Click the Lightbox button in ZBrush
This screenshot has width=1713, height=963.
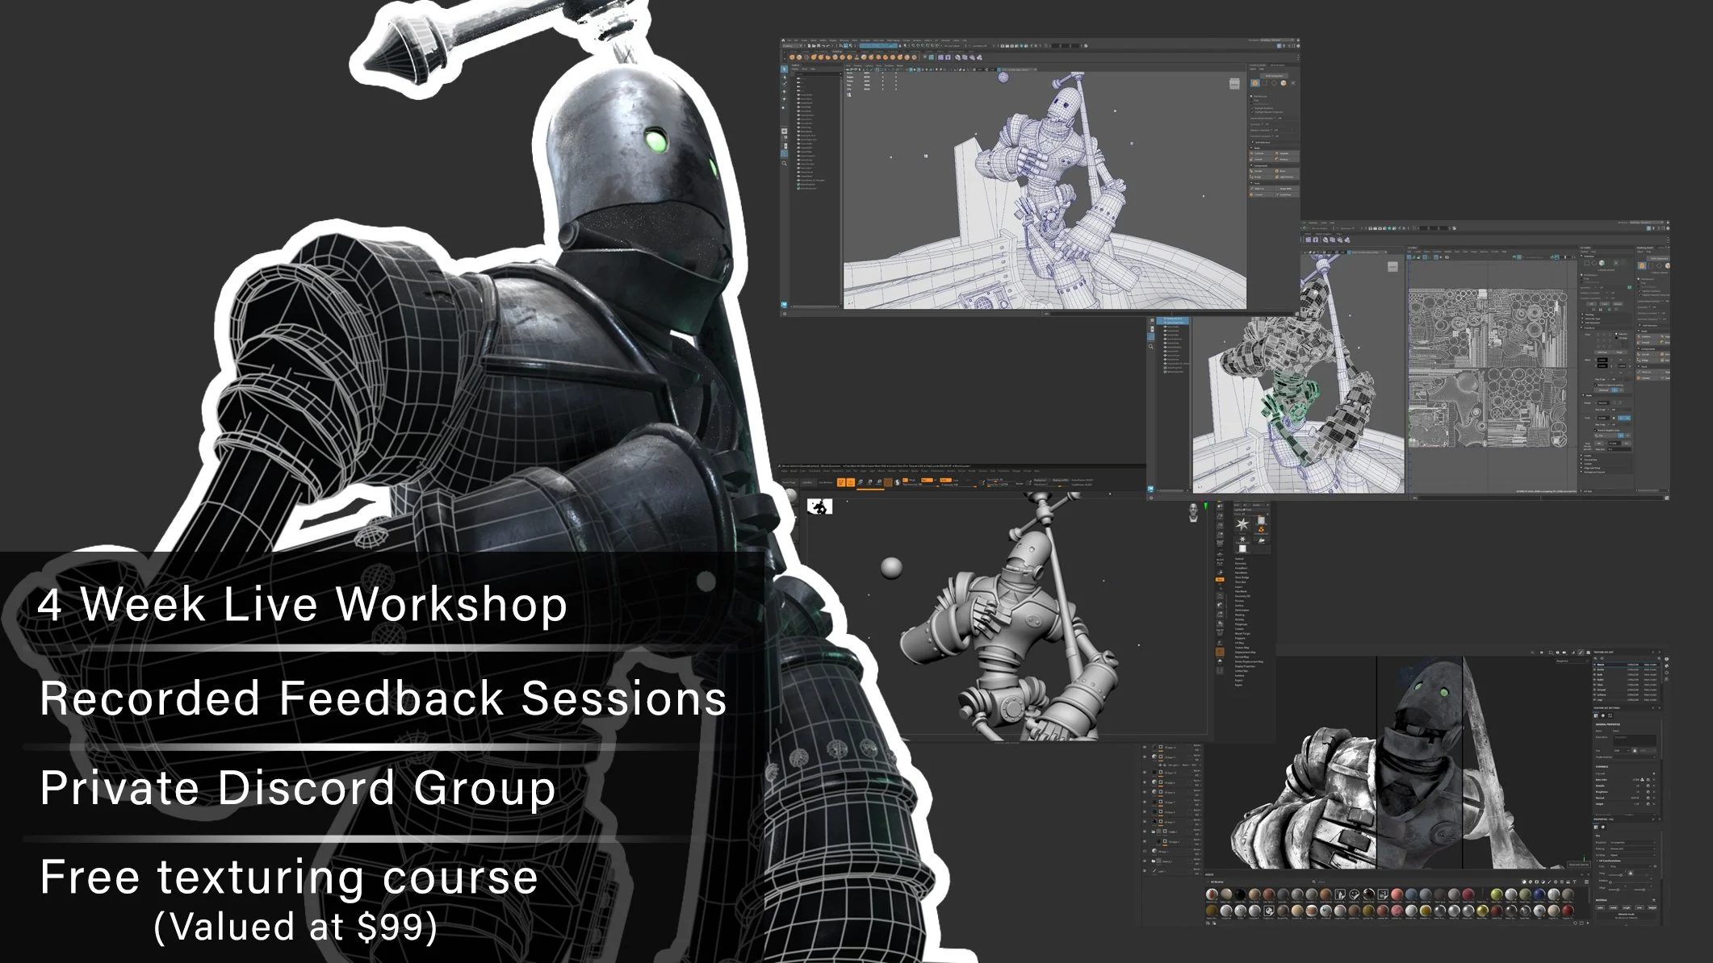807,482
